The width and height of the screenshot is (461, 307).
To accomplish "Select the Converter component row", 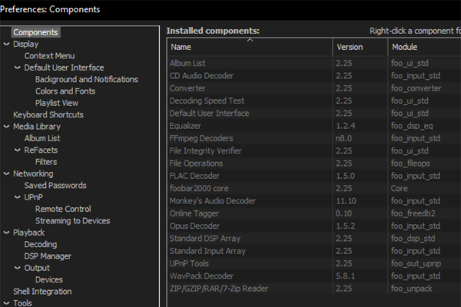I will coord(314,88).
